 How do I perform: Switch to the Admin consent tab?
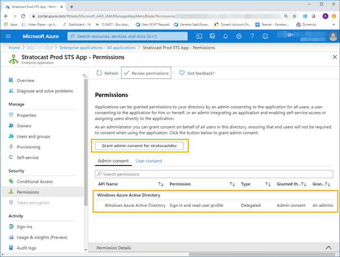tap(113, 161)
